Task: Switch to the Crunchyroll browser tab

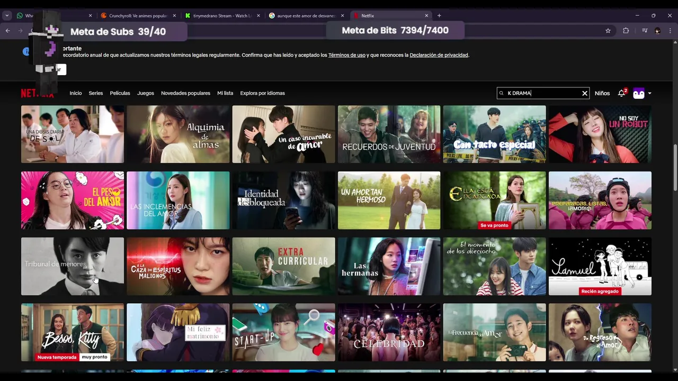Action: (x=138, y=16)
